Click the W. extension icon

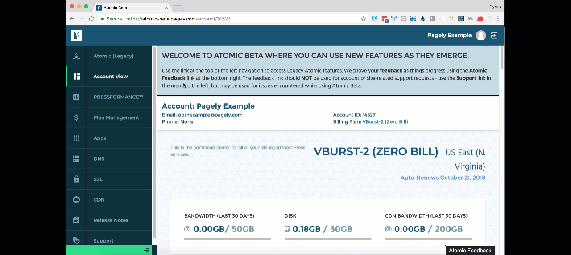(471, 19)
